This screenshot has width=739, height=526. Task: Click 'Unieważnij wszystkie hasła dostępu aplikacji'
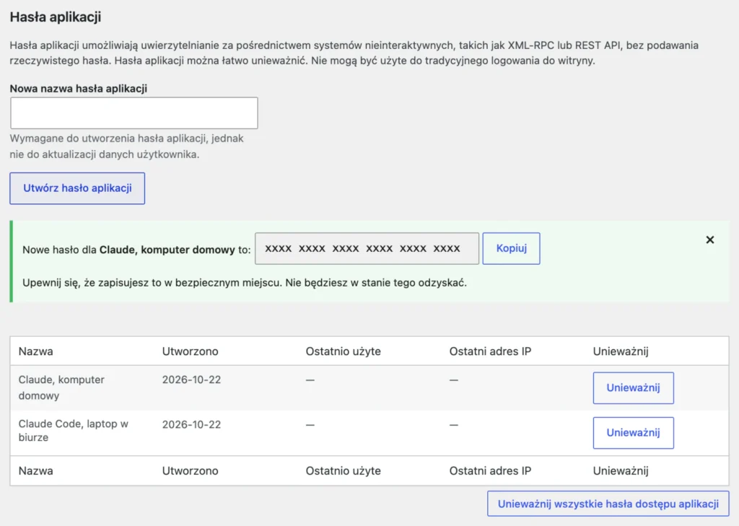[x=608, y=504]
